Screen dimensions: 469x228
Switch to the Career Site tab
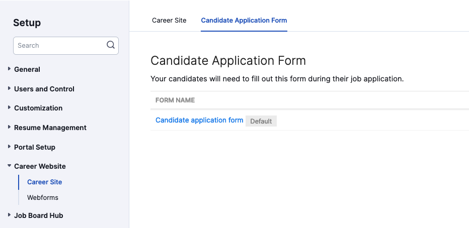[x=169, y=20]
